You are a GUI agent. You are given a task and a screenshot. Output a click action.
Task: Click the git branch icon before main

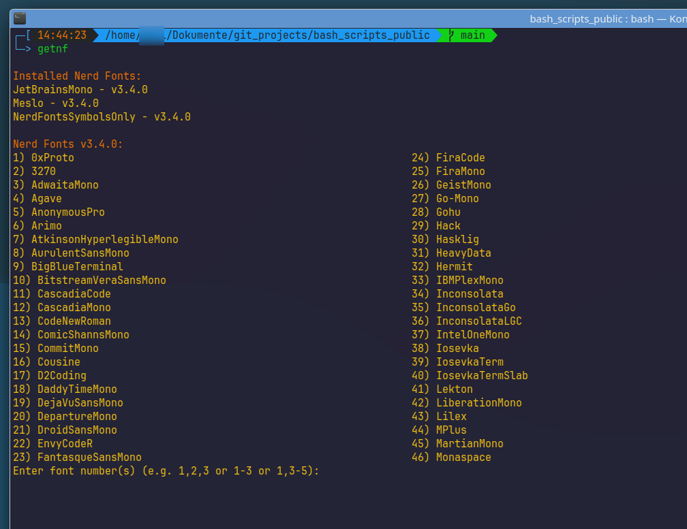451,35
